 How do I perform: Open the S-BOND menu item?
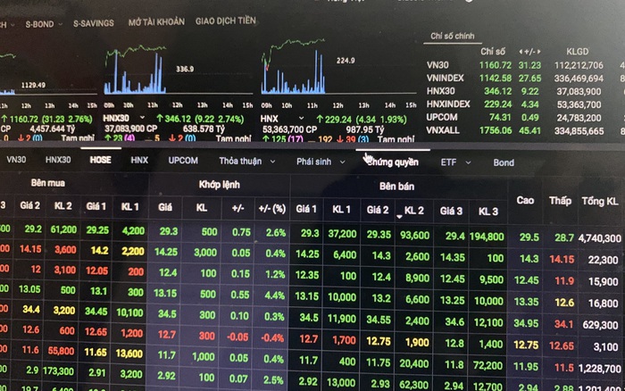pyautogui.click(x=43, y=21)
